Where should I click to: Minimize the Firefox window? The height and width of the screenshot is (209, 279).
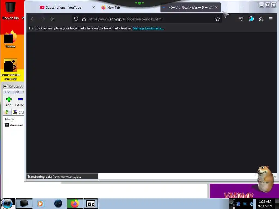261,5
